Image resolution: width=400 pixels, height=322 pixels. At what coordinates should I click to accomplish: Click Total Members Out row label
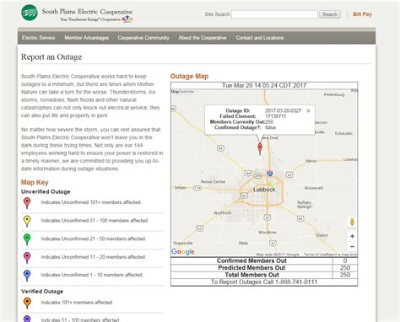pyautogui.click(x=251, y=275)
